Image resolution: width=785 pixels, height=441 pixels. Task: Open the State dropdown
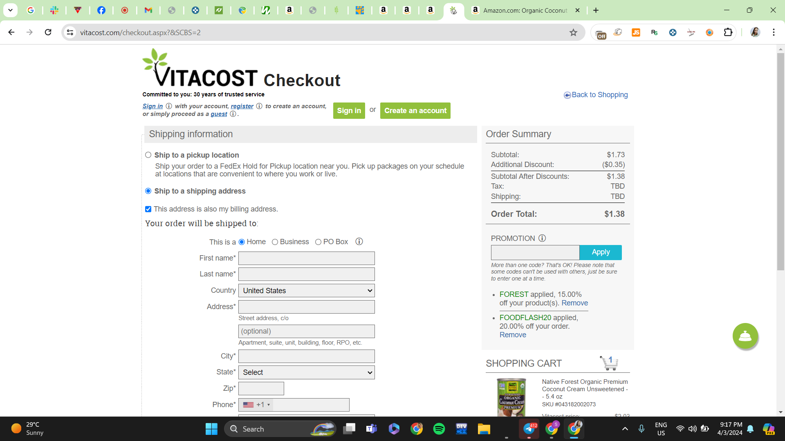(307, 372)
